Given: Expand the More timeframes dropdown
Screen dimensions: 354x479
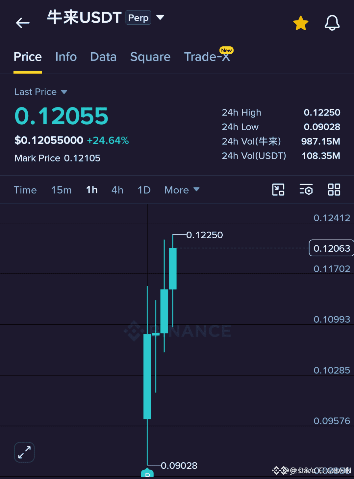Looking at the screenshot, I should (182, 190).
